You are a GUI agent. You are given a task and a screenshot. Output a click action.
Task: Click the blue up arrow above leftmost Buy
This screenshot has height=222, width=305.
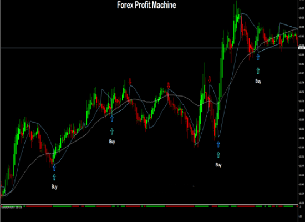[x=54, y=168]
